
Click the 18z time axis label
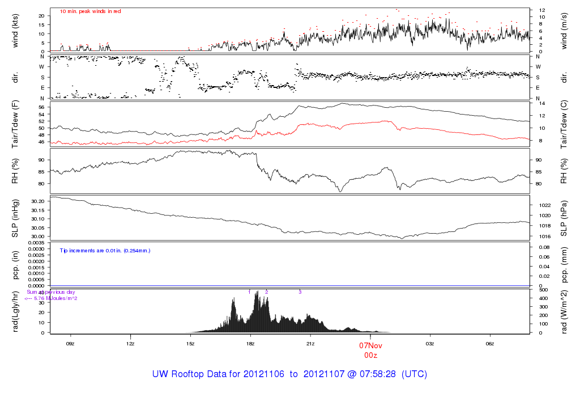[x=250, y=344]
